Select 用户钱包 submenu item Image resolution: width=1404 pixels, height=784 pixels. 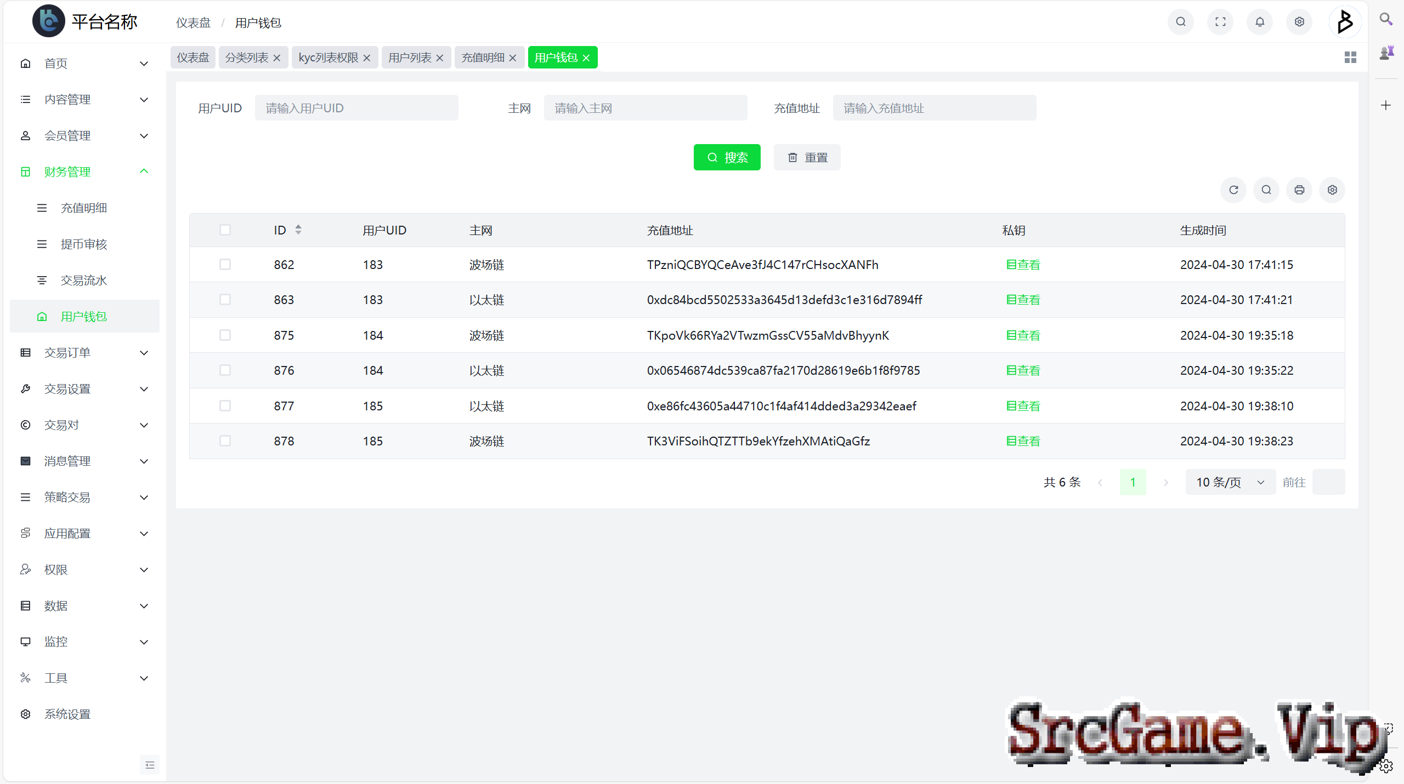84,317
